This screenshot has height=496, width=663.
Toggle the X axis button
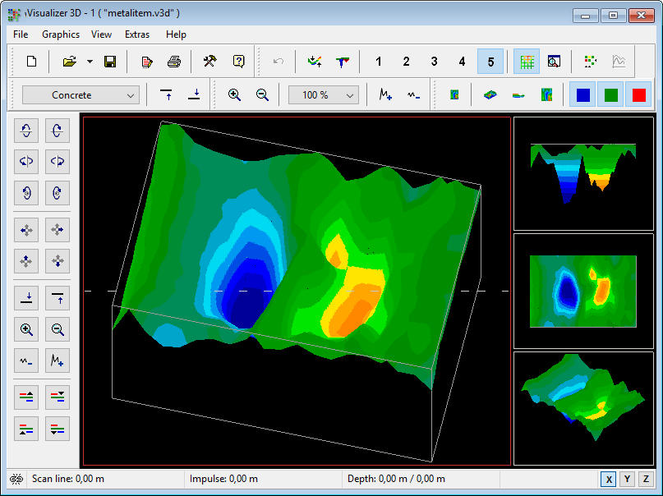pyautogui.click(x=609, y=479)
